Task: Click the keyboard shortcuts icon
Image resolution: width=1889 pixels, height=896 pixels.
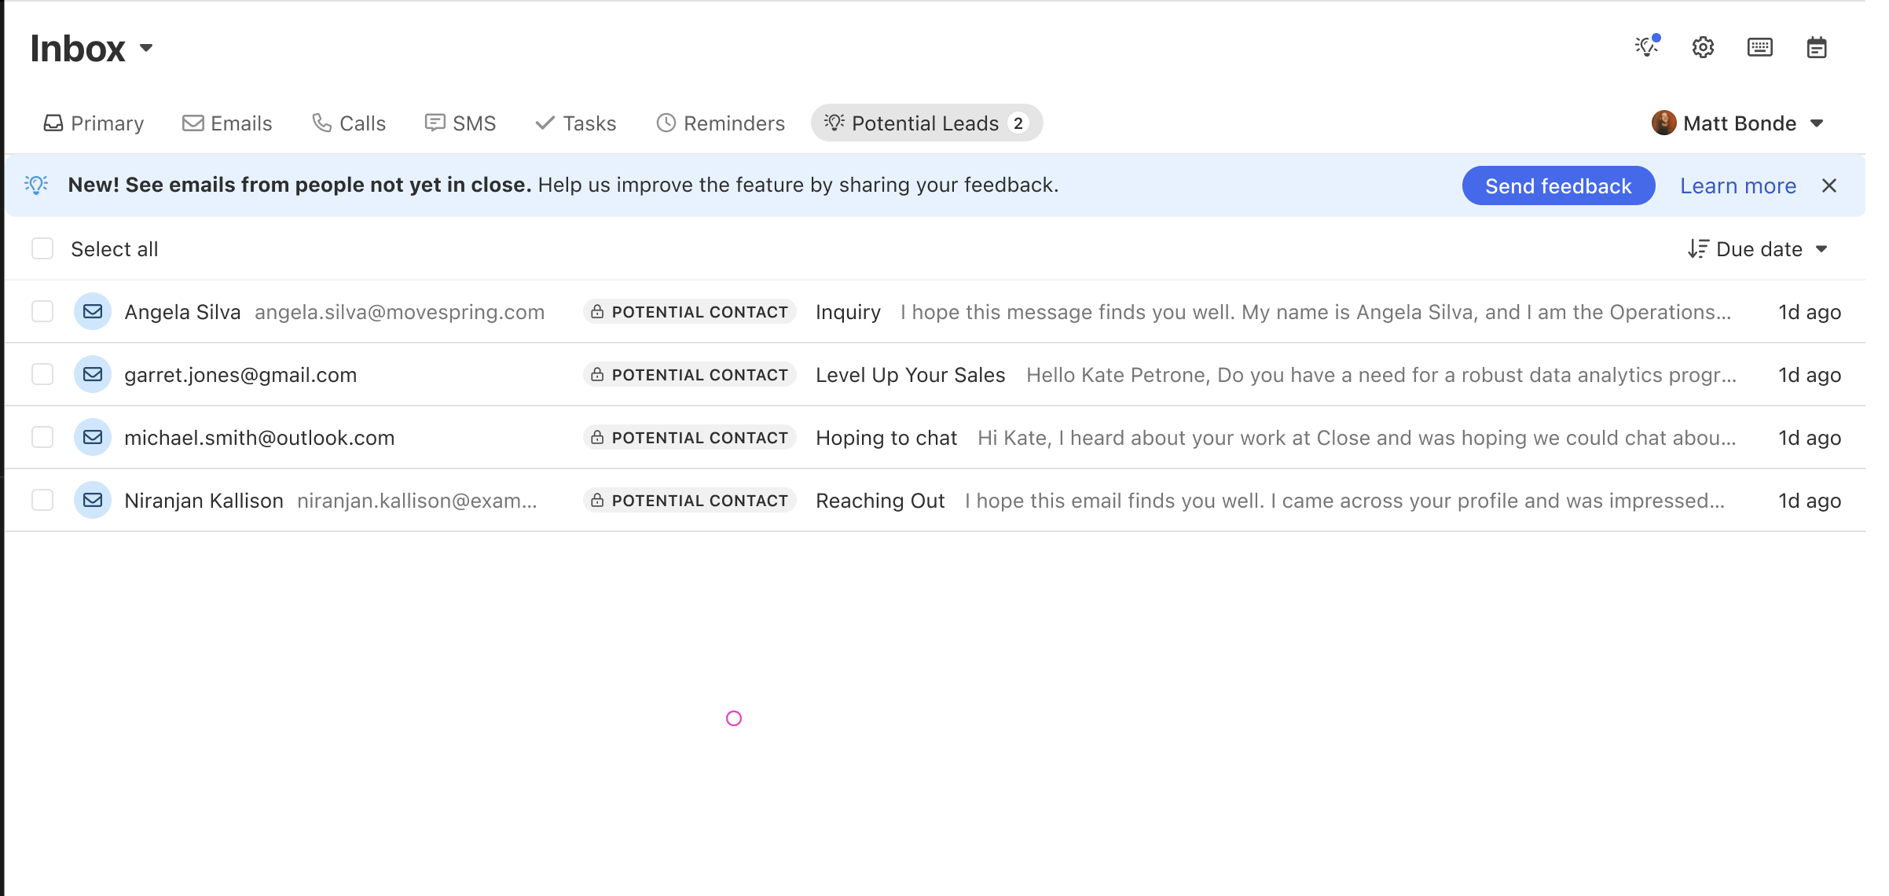Action: coord(1759,47)
